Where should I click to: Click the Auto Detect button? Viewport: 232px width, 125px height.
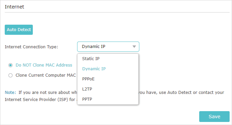coord(19,30)
